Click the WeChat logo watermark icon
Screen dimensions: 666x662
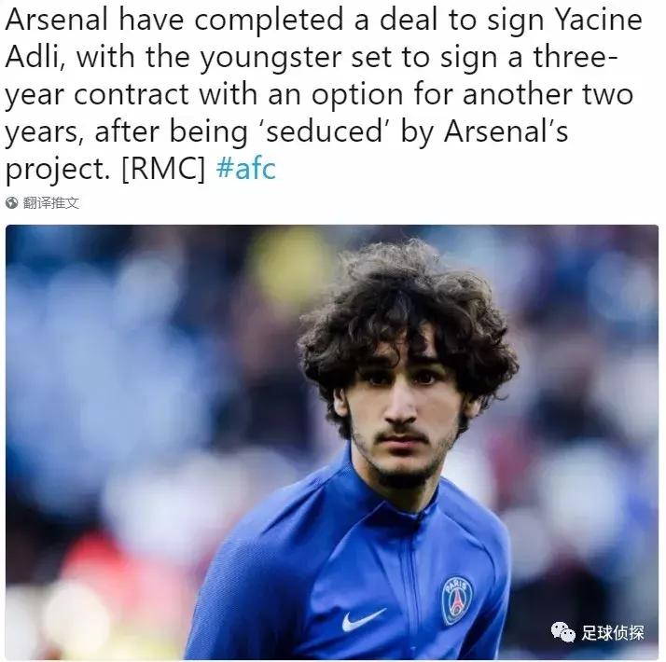(564, 632)
